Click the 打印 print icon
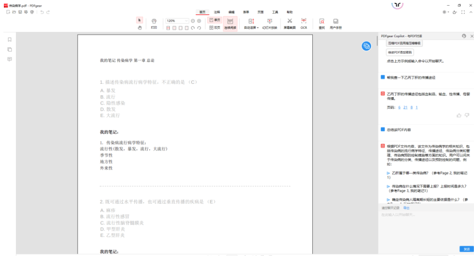This screenshot has height=256, width=474. coord(154,24)
